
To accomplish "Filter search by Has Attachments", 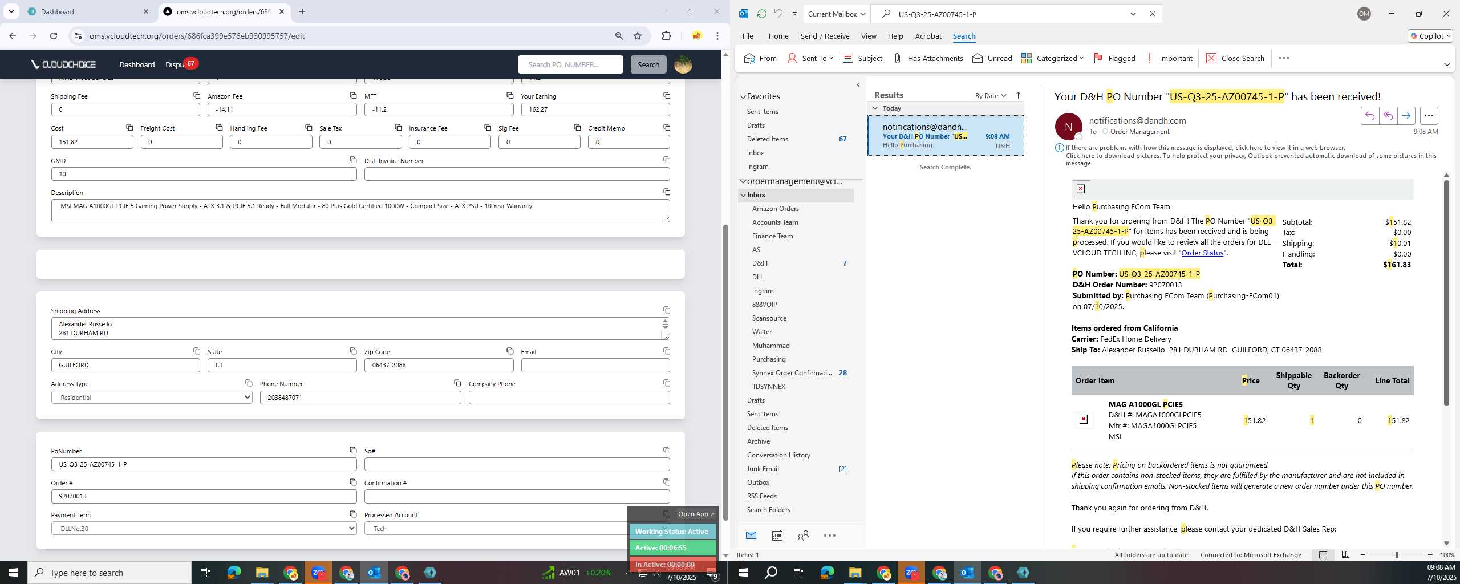I will [928, 58].
